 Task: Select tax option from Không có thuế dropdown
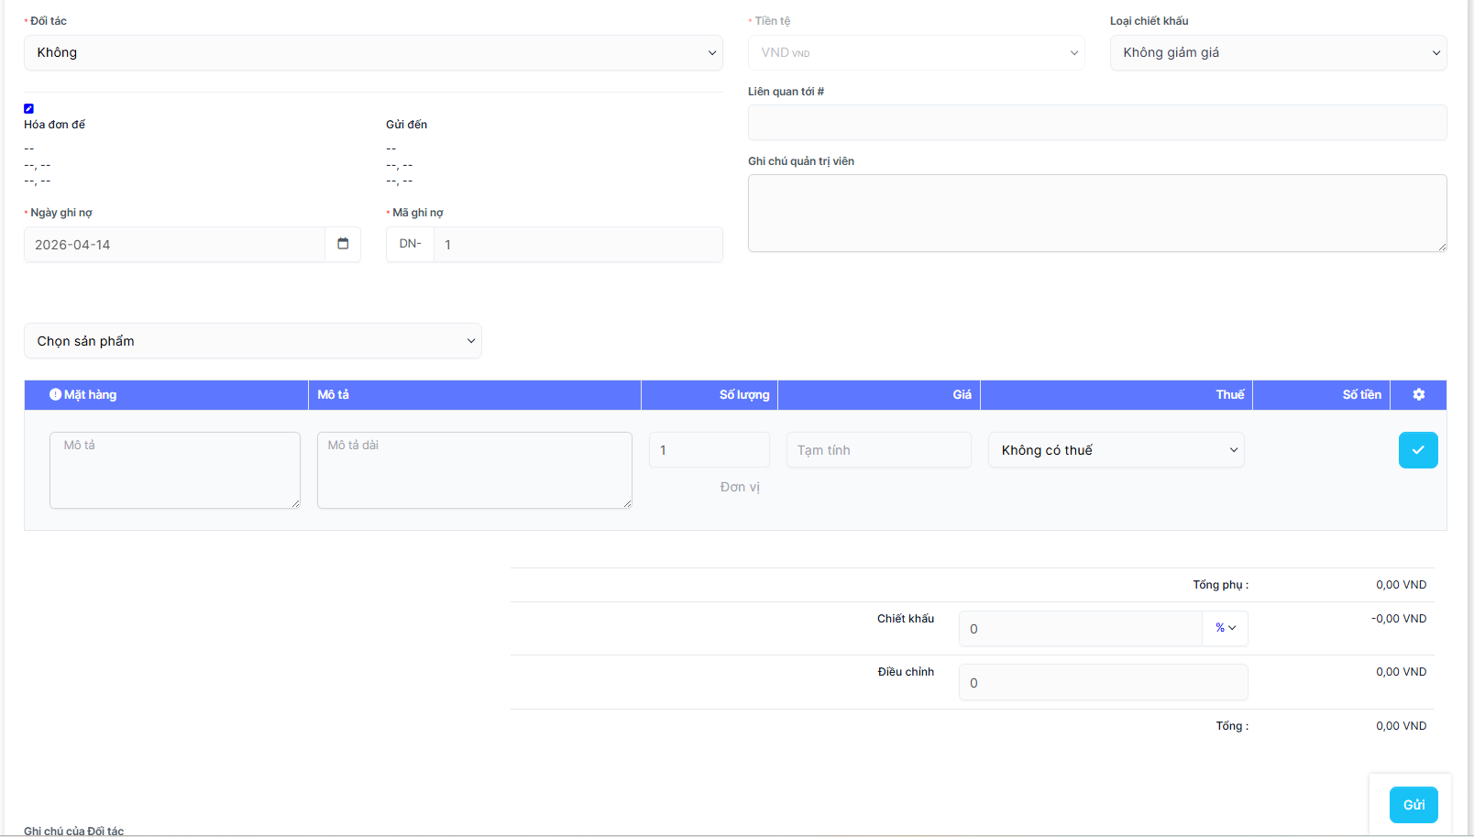[1116, 450]
